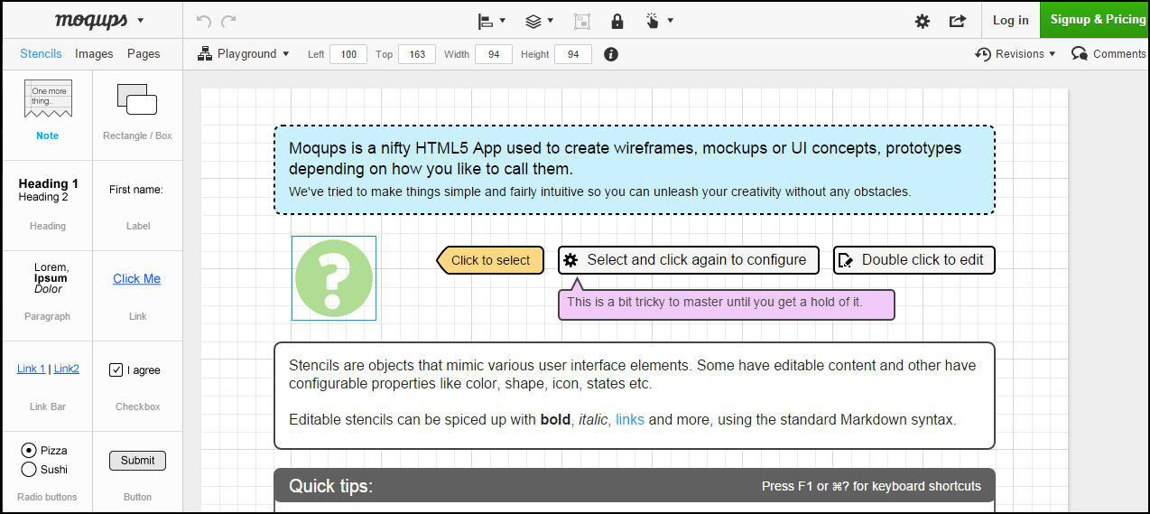Select the Button stencil with Submit
This screenshot has height=514, width=1150.
tap(137, 460)
